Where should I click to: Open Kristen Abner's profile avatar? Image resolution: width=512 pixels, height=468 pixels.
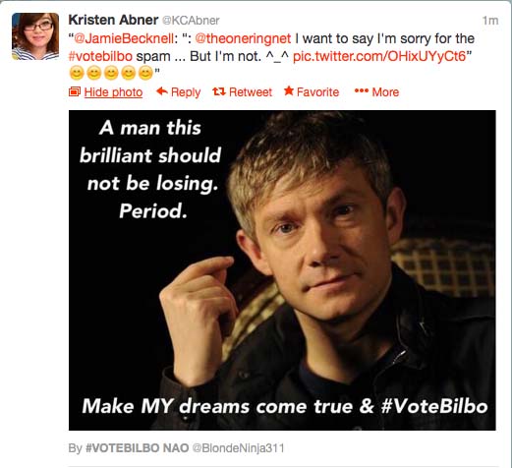[x=35, y=36]
